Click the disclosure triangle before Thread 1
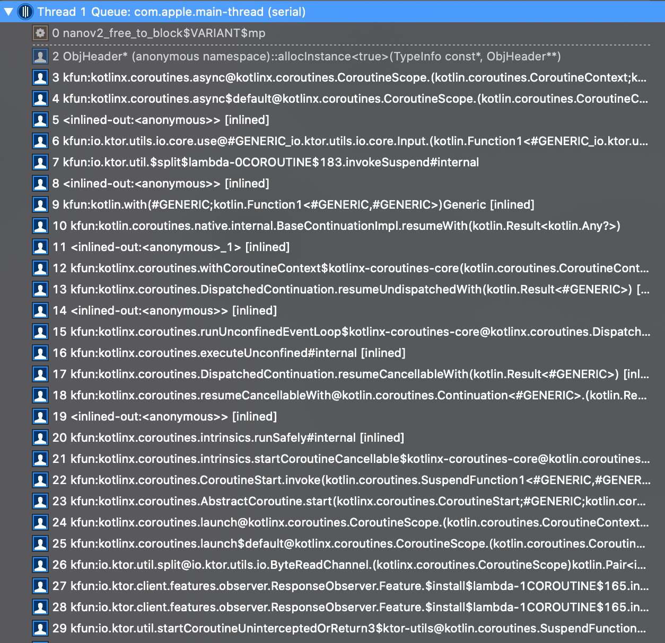 coord(7,11)
